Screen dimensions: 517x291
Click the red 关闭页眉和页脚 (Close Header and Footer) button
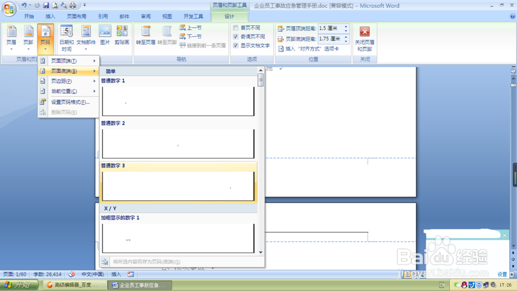[364, 38]
